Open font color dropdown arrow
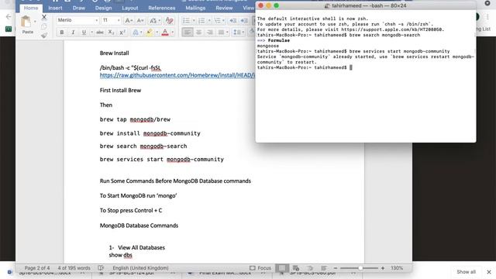 [173, 33]
